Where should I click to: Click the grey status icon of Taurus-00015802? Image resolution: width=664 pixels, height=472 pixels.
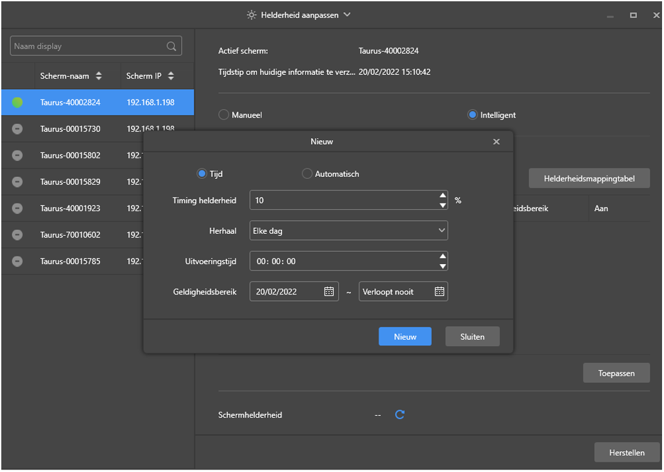point(17,155)
